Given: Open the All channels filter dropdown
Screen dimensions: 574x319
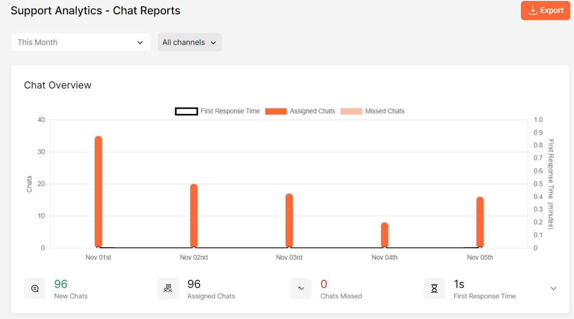Looking at the screenshot, I should 189,42.
